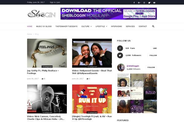Screen dimensions: 184x122
Task: Click 624 Fans count text
Action: click(130, 48)
